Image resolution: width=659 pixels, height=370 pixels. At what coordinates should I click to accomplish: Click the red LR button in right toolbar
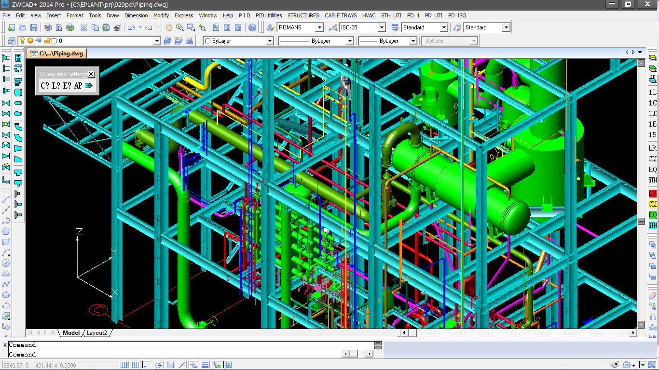652,193
